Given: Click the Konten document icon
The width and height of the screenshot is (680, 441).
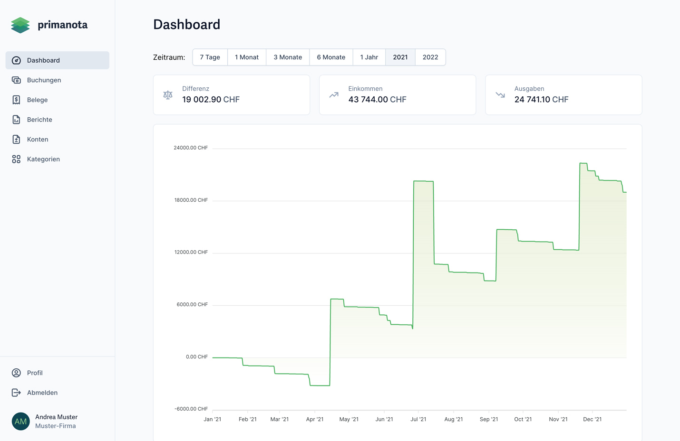Looking at the screenshot, I should click(x=16, y=140).
